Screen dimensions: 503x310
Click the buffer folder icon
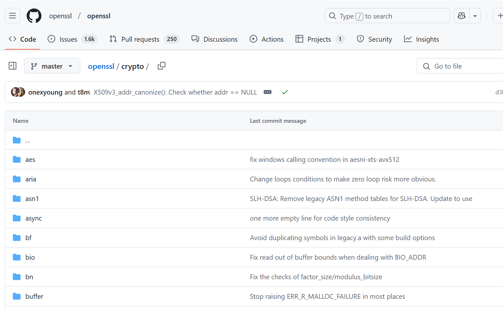tap(17, 296)
